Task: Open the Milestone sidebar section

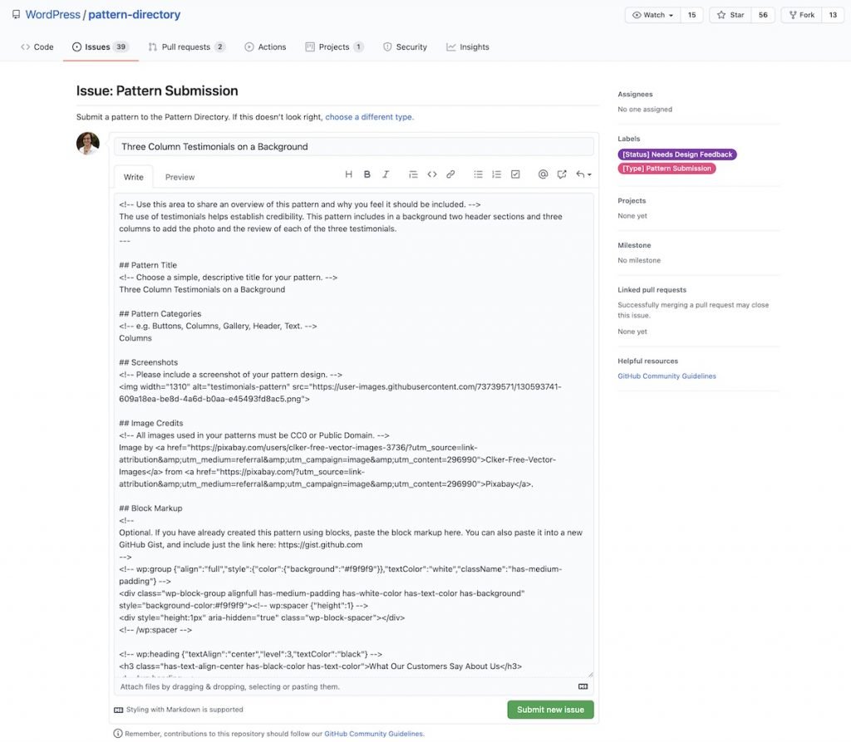Action: (634, 245)
